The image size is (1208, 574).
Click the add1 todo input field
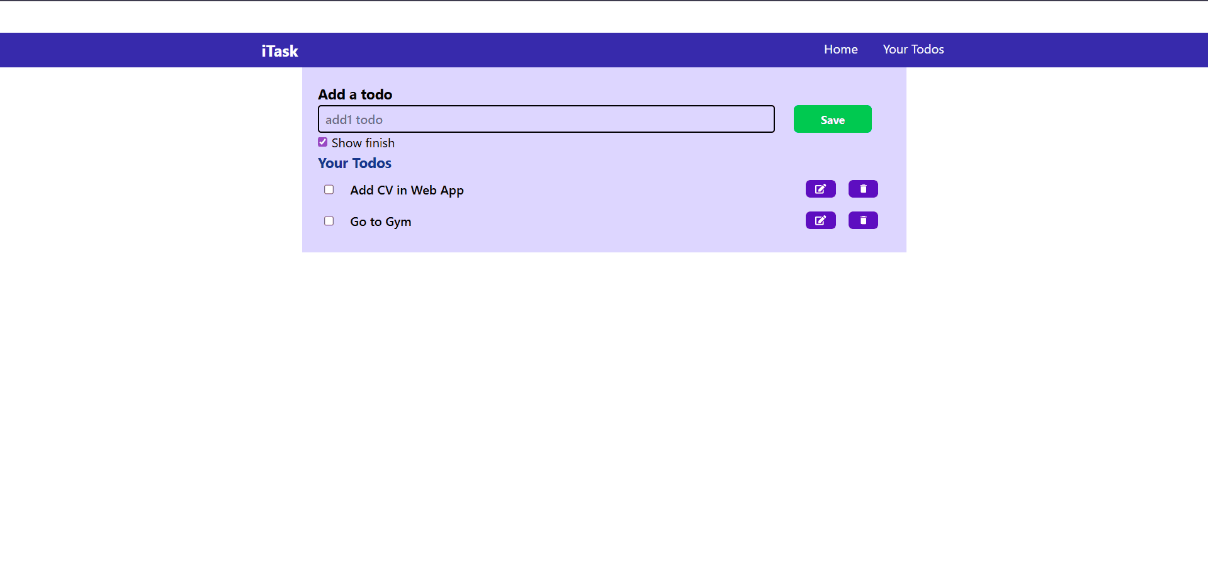[x=545, y=119]
